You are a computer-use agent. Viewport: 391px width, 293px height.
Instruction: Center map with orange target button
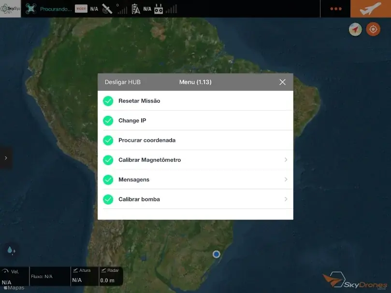[373, 29]
